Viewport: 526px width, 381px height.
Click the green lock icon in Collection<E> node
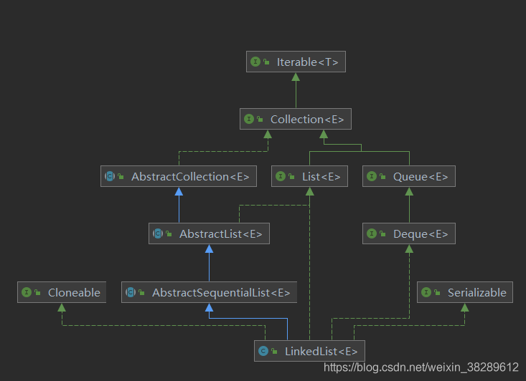click(260, 119)
